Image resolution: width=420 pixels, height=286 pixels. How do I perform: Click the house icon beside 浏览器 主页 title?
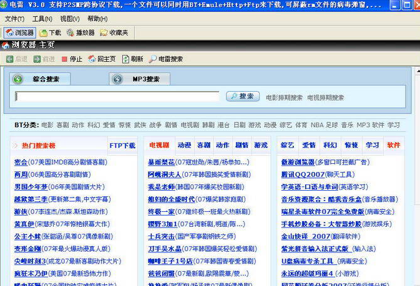pos(6,45)
